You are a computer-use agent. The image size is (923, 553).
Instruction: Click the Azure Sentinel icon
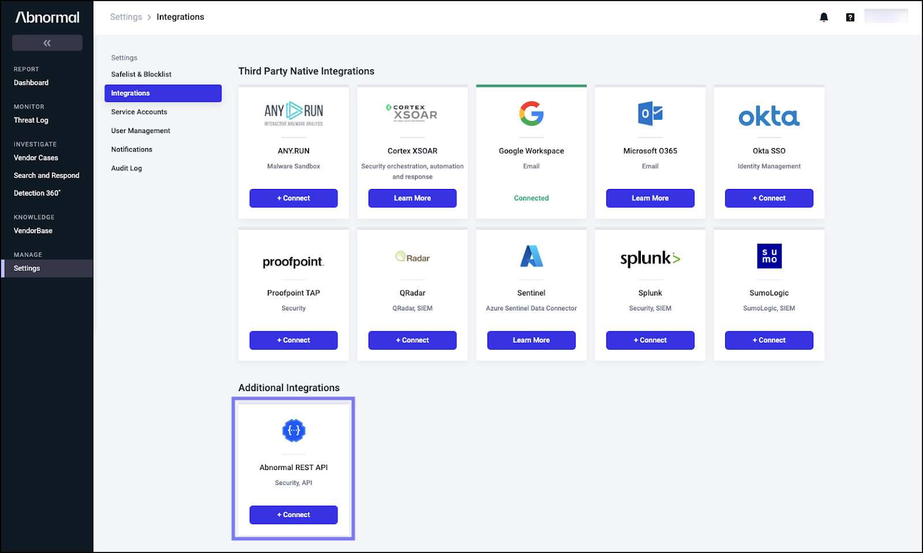[531, 257]
